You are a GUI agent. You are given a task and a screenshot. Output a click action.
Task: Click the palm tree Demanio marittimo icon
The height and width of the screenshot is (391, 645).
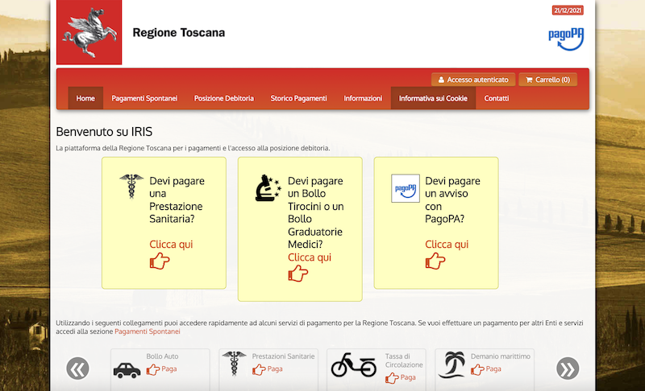click(451, 365)
